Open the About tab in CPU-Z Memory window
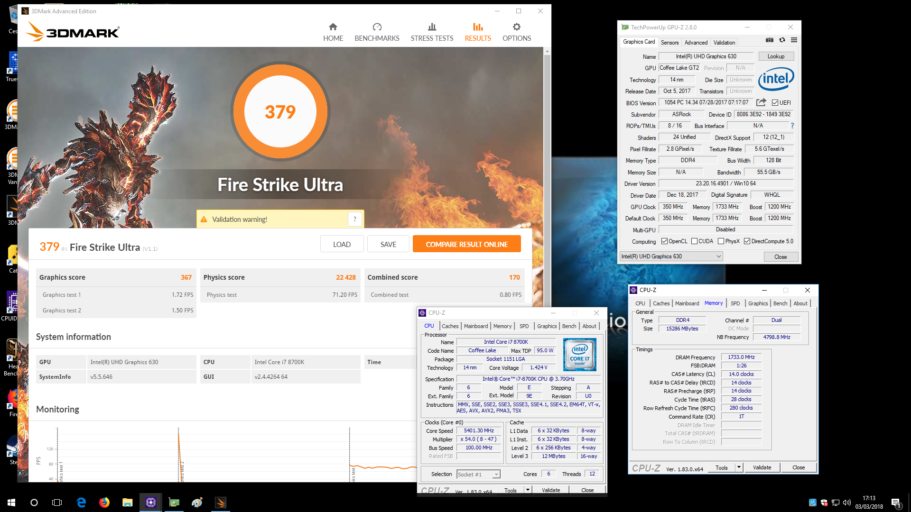Image resolution: width=911 pixels, height=512 pixels. (800, 303)
